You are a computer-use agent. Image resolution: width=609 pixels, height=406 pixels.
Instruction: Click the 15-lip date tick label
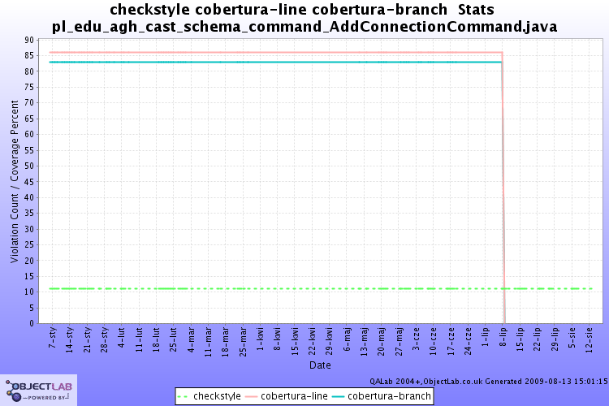pos(520,339)
